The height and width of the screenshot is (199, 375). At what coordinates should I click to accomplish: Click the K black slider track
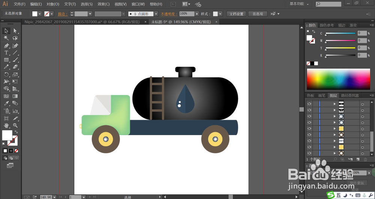point(340,55)
